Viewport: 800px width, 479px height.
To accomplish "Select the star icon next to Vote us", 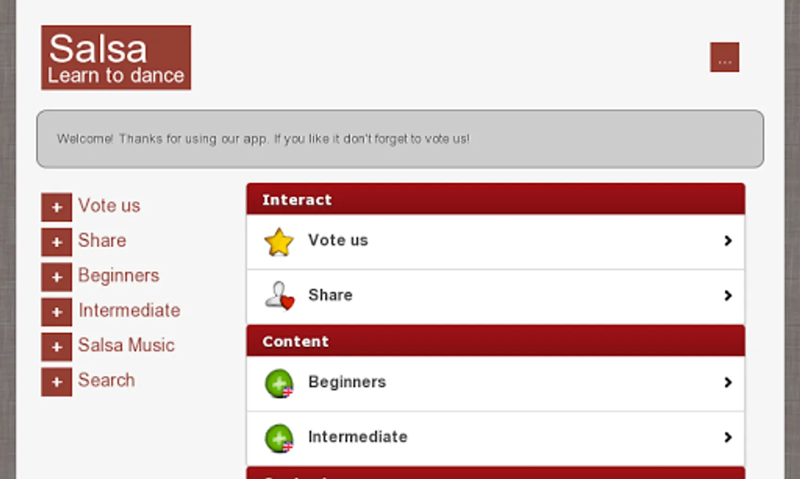I will coord(279,242).
